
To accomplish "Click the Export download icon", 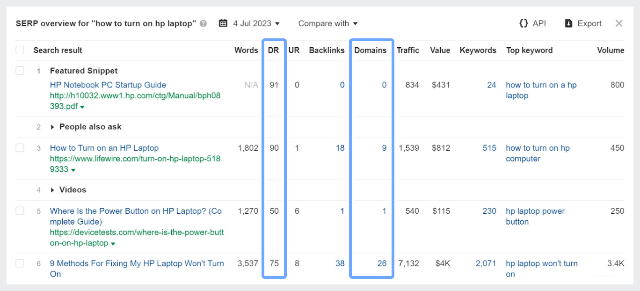I will click(x=568, y=23).
